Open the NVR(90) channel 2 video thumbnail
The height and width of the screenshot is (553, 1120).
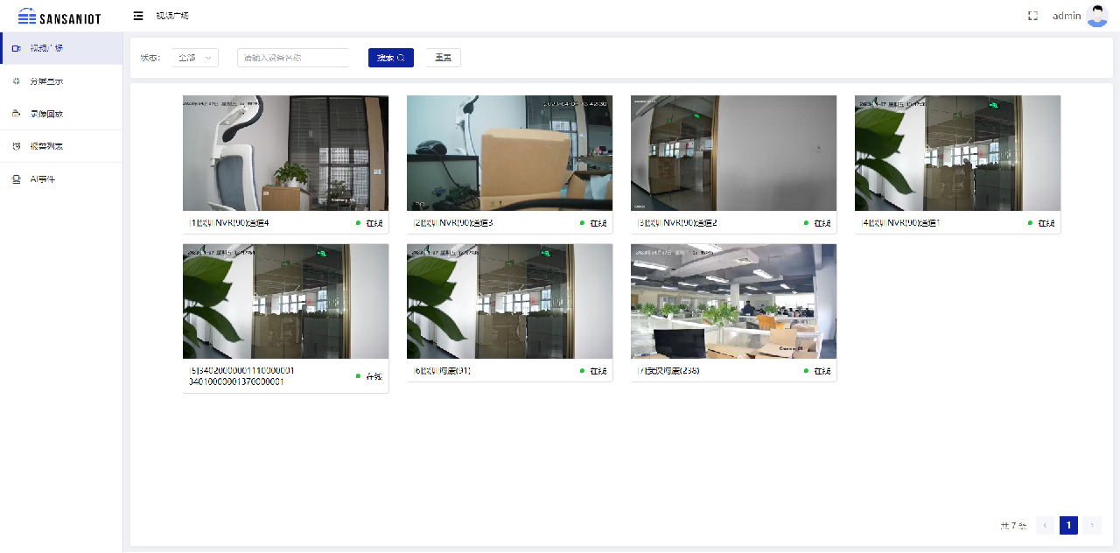pos(733,153)
